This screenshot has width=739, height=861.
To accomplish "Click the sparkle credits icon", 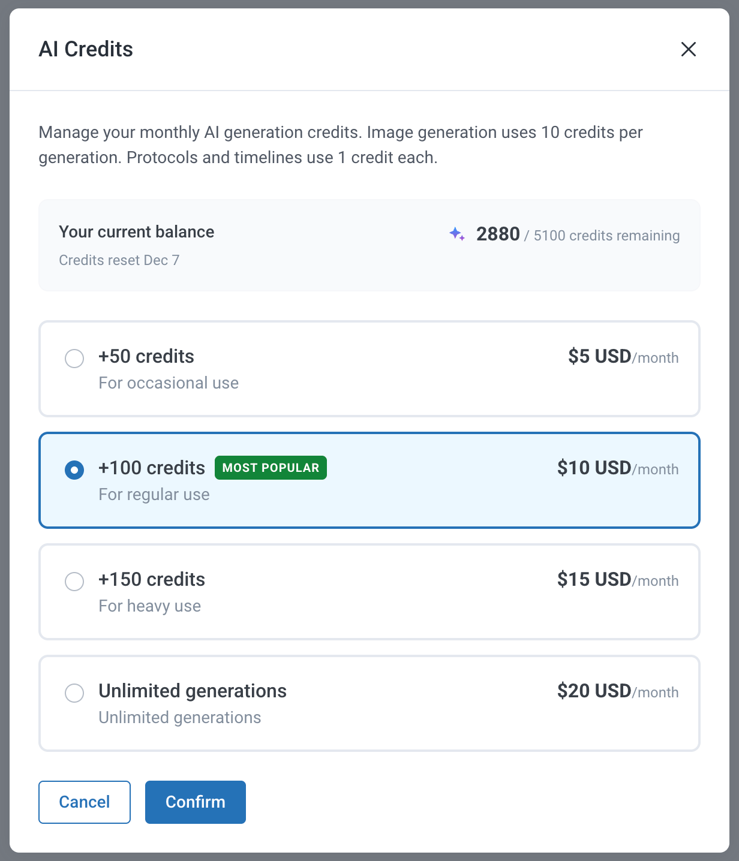I will point(457,234).
